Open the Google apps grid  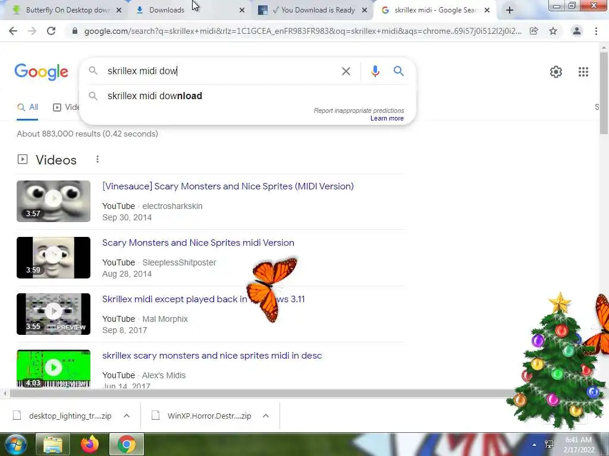click(x=583, y=72)
